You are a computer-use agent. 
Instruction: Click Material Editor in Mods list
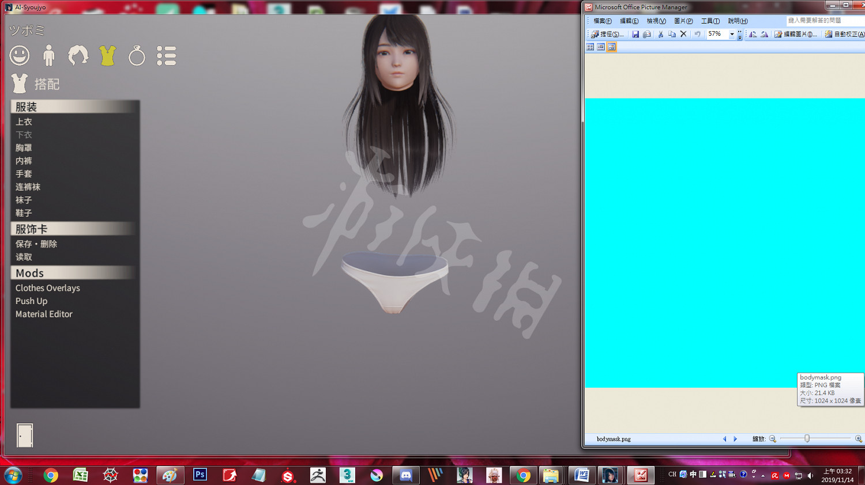[44, 314]
